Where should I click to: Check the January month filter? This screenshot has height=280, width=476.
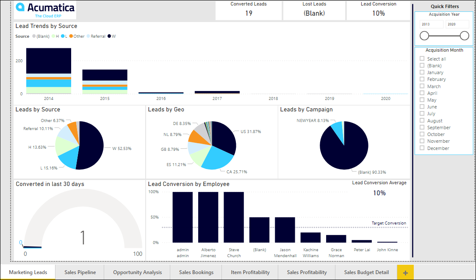click(422, 72)
